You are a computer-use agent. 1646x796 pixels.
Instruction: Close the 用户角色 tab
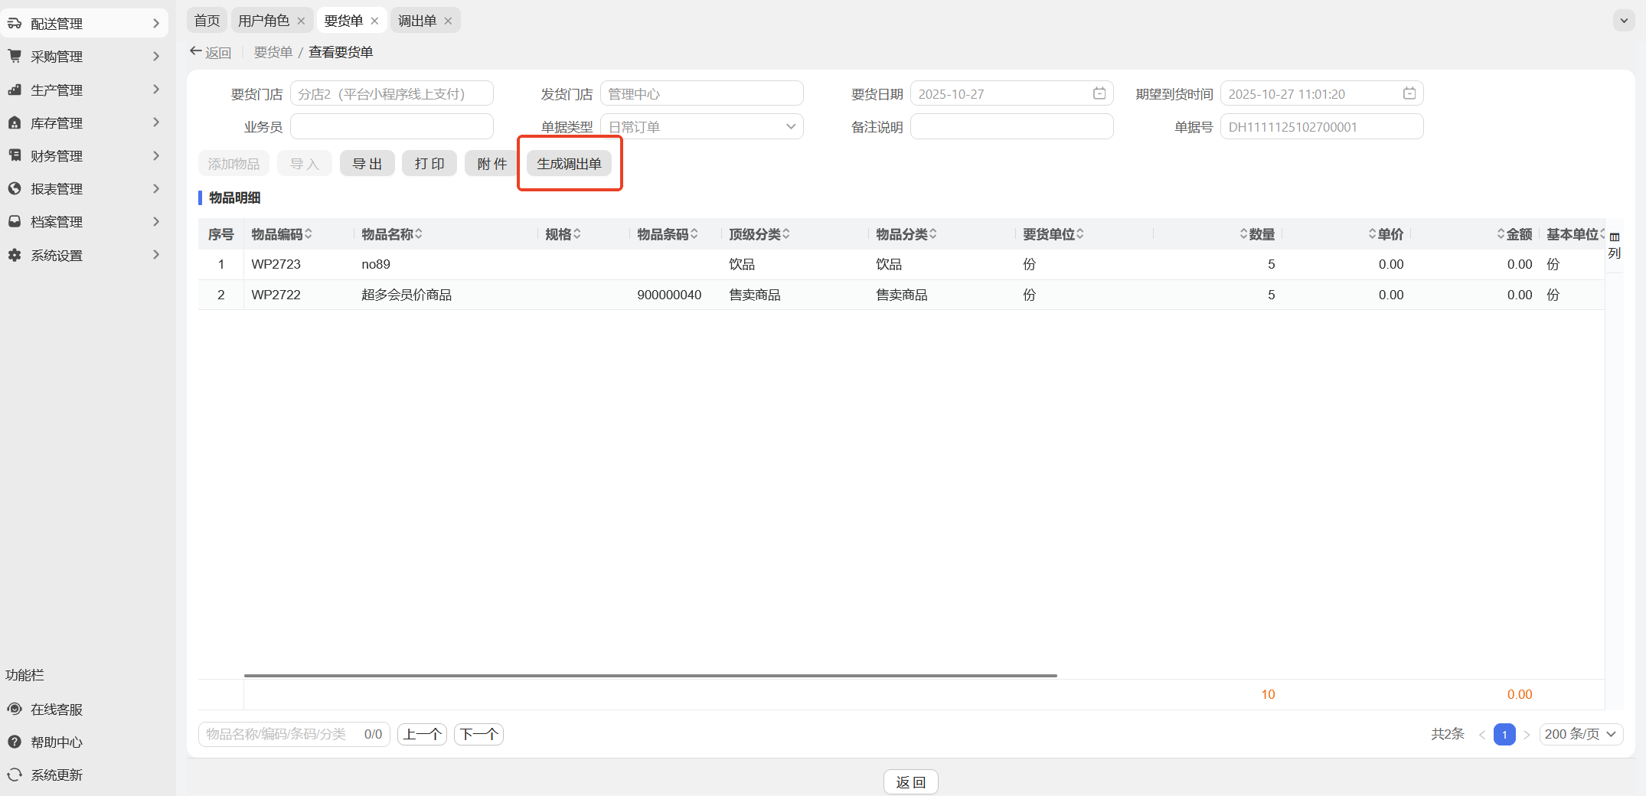click(x=301, y=21)
